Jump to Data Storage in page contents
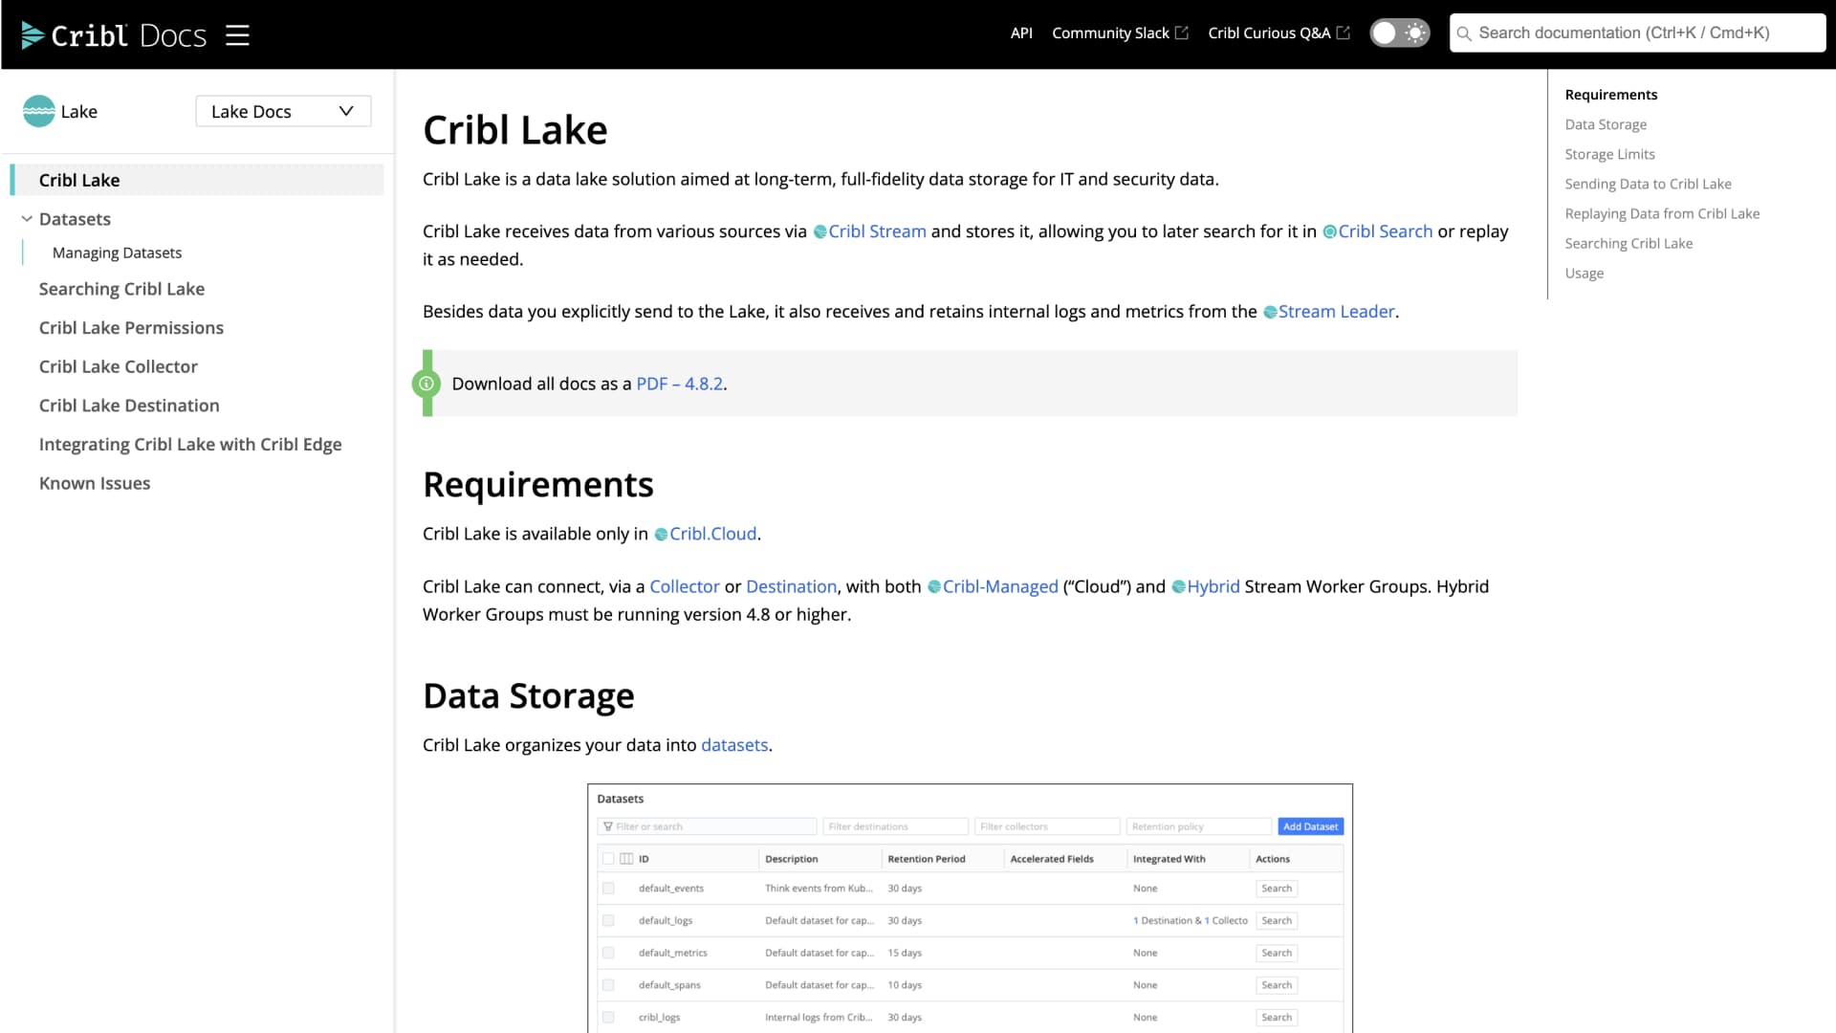Screen dimensions: 1836x1033 click(x=1606, y=124)
